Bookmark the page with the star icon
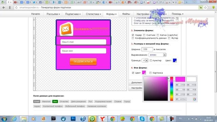The width and height of the screenshot is (217, 122). tap(205, 7)
